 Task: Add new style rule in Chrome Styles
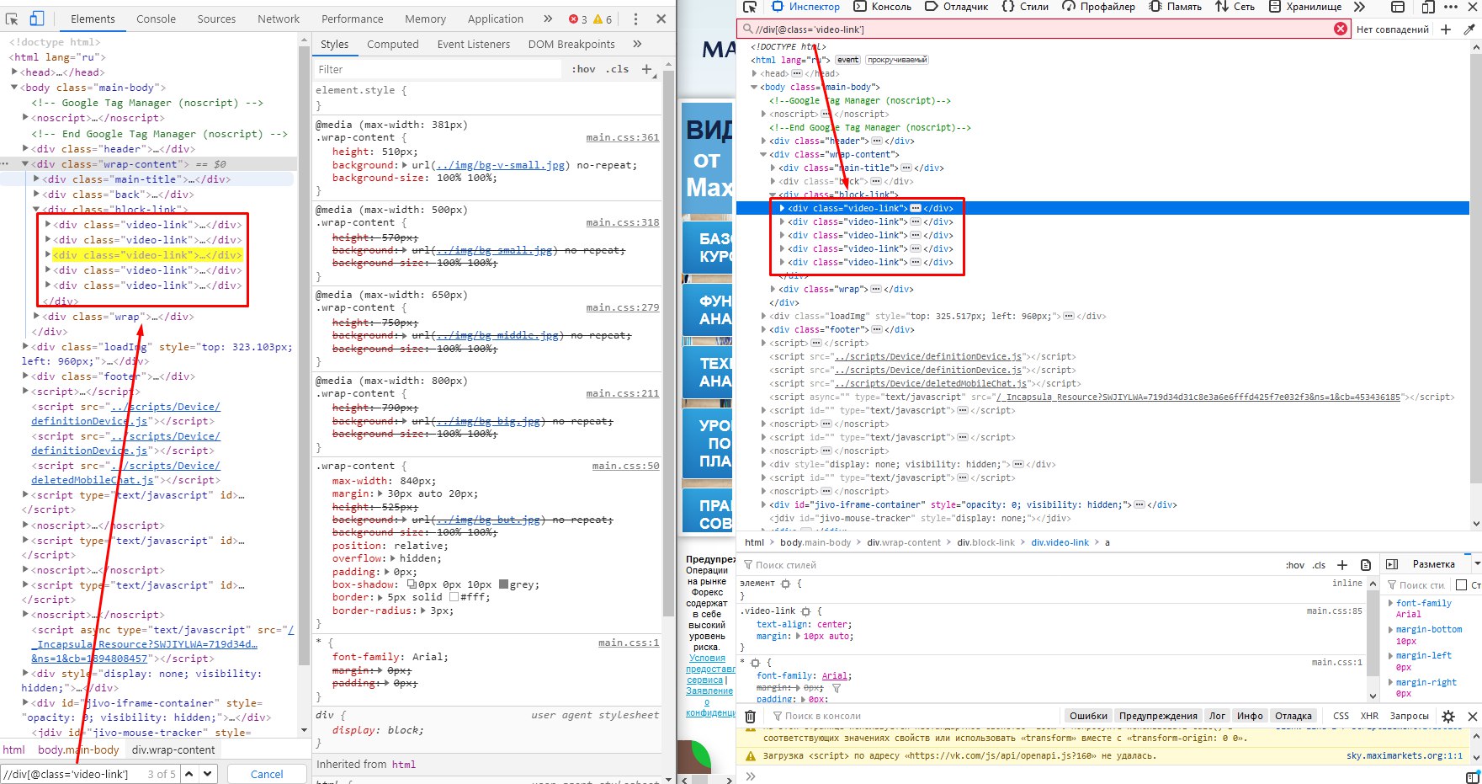tap(646, 69)
